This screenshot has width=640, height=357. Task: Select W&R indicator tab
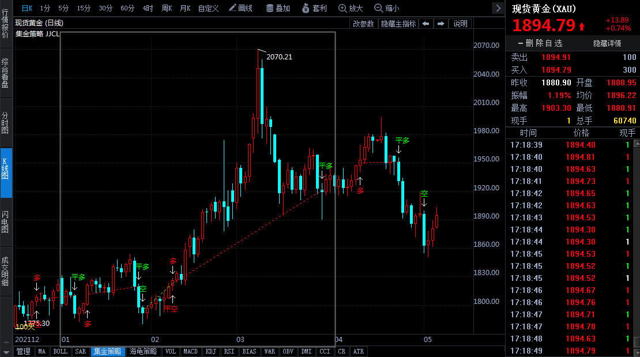[269, 351]
